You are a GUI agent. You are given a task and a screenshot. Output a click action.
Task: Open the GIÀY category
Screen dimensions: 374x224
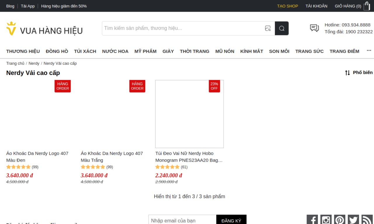click(168, 51)
